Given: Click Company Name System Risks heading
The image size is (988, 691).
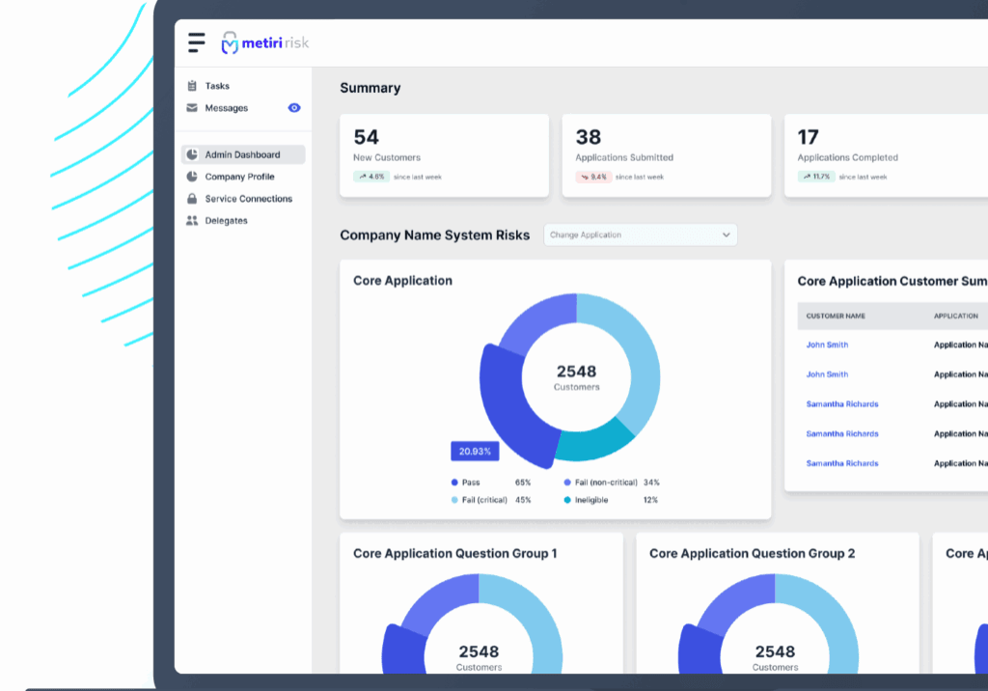Looking at the screenshot, I should click(x=435, y=235).
